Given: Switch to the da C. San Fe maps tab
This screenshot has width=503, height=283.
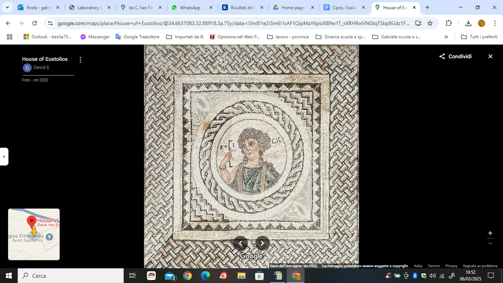Looking at the screenshot, I should tap(141, 7).
